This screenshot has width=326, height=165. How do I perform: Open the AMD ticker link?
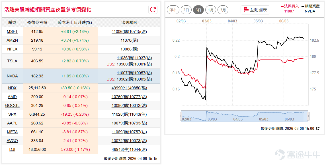(12, 97)
